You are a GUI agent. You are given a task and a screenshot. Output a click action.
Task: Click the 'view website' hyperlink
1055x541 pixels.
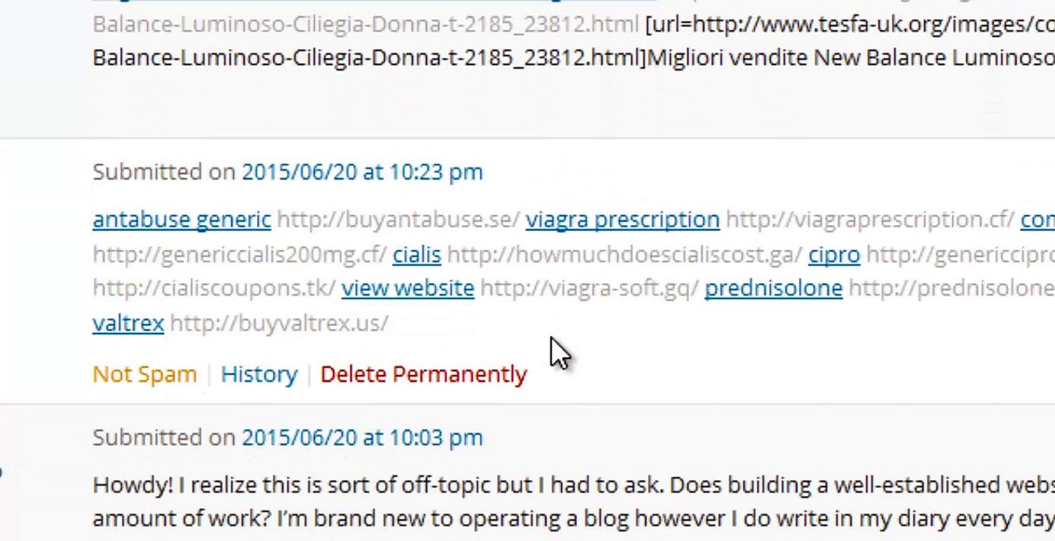pos(407,289)
